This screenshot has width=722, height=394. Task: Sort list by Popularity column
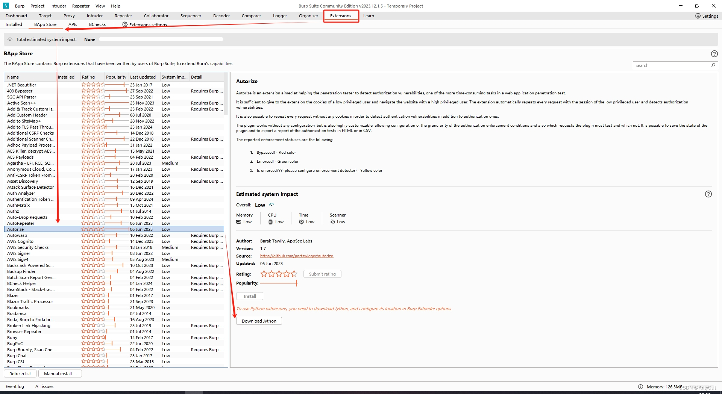pos(116,77)
